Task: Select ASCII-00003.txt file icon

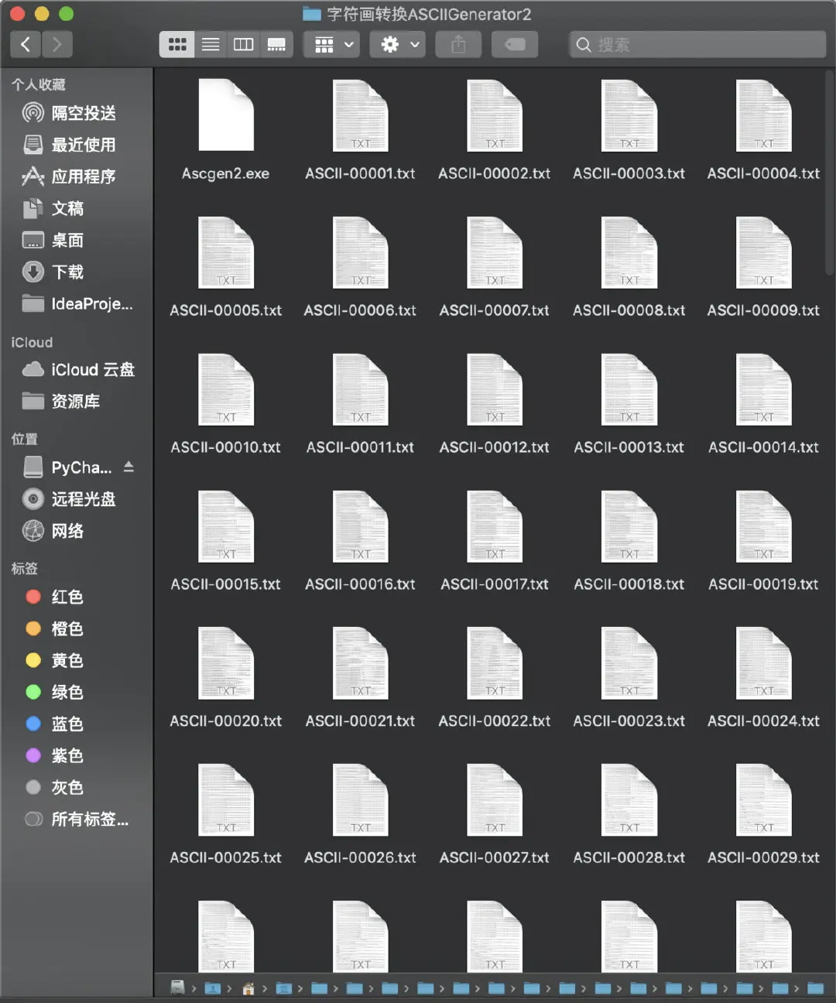Action: pos(629,115)
